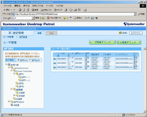Click the 管理対象 building icon in tree
The height and width of the screenshot is (117, 147).
[9, 64]
